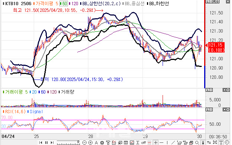Select the vertical line drawing tool

(167, 143)
